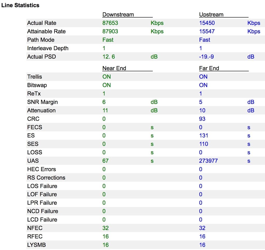
Task: Select the far end ES value 131
Action: click(203, 135)
